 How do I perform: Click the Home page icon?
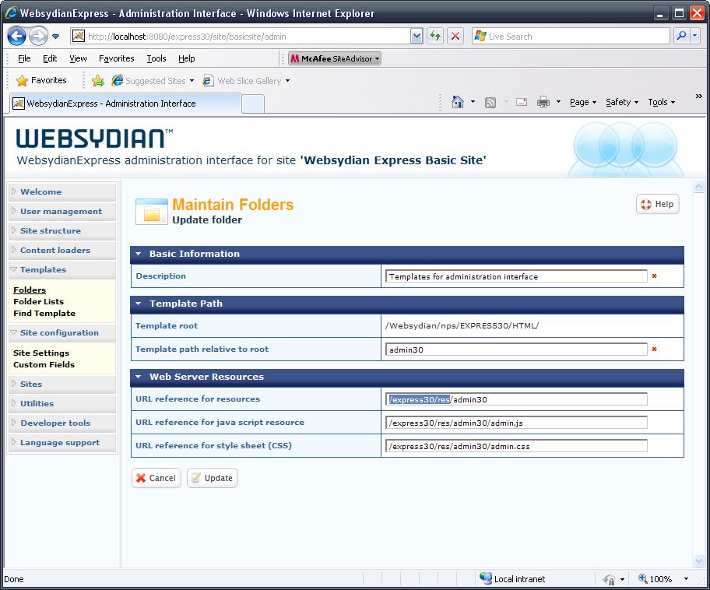coord(458,102)
